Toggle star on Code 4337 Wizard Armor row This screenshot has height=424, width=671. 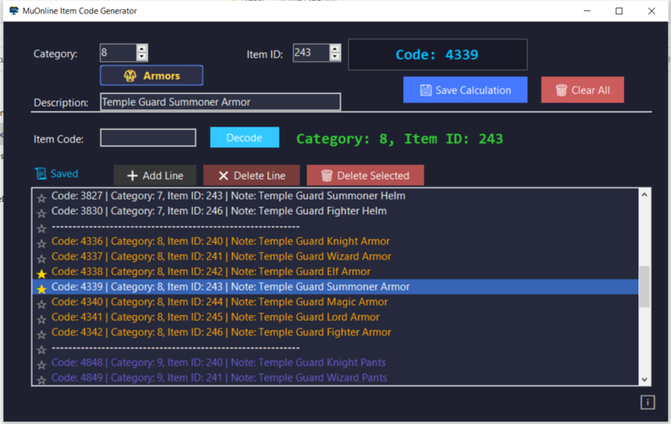pyautogui.click(x=41, y=259)
